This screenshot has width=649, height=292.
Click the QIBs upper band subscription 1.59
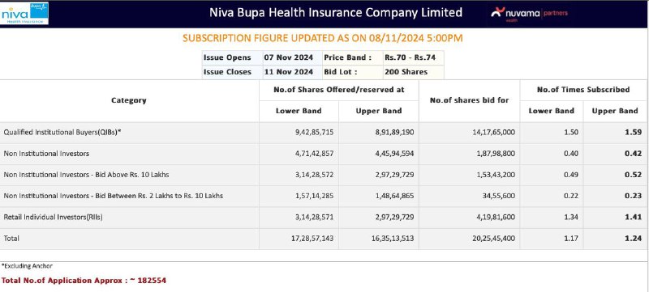(x=634, y=133)
